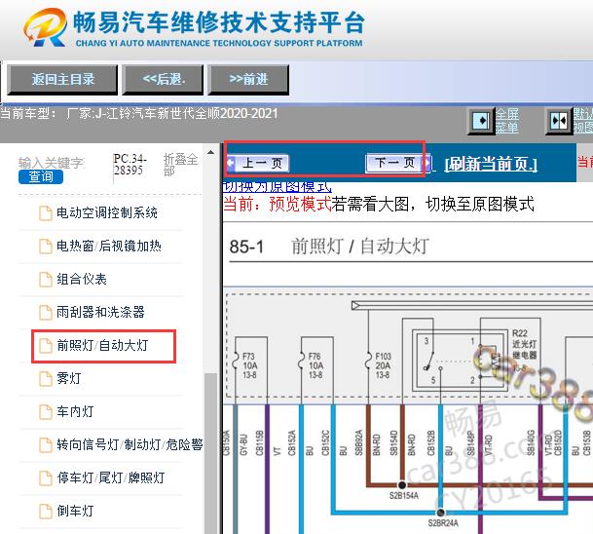Click the 预览模式 status text
The height and width of the screenshot is (534, 593).
300,204
